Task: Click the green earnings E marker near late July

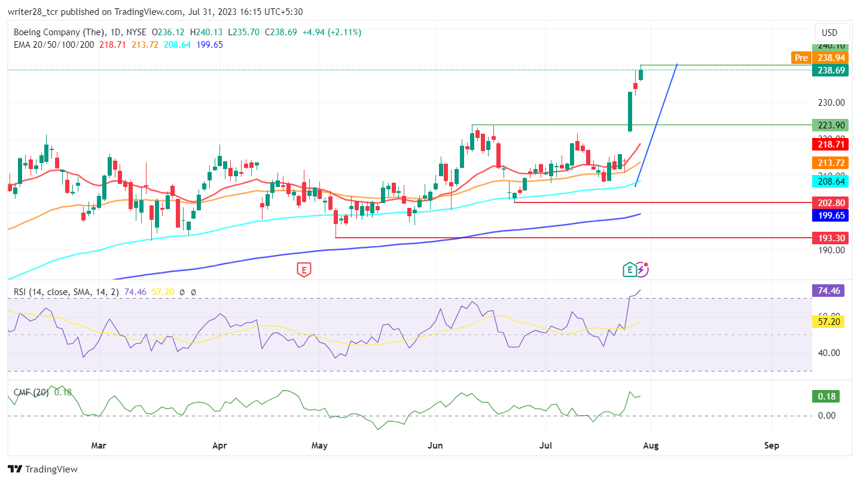Action: pyautogui.click(x=629, y=270)
